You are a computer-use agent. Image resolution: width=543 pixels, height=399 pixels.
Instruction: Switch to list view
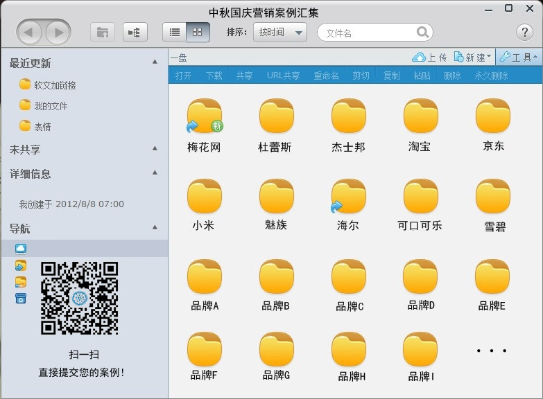pos(175,32)
